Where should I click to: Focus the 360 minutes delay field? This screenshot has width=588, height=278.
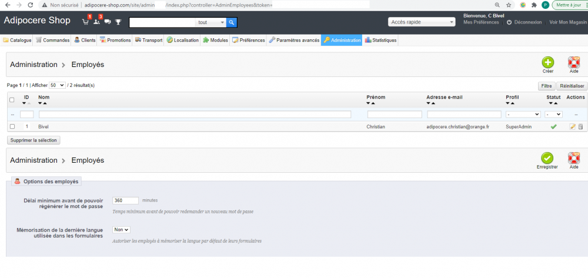point(126,200)
